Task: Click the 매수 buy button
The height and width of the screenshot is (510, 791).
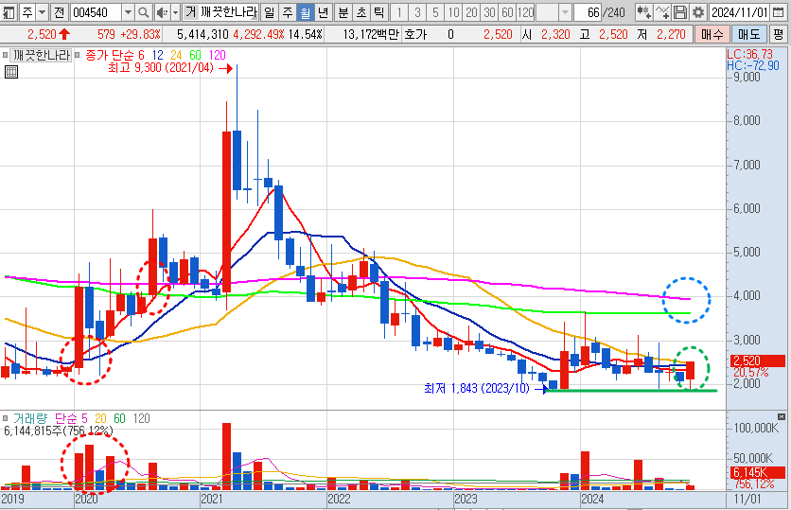Action: click(x=712, y=34)
